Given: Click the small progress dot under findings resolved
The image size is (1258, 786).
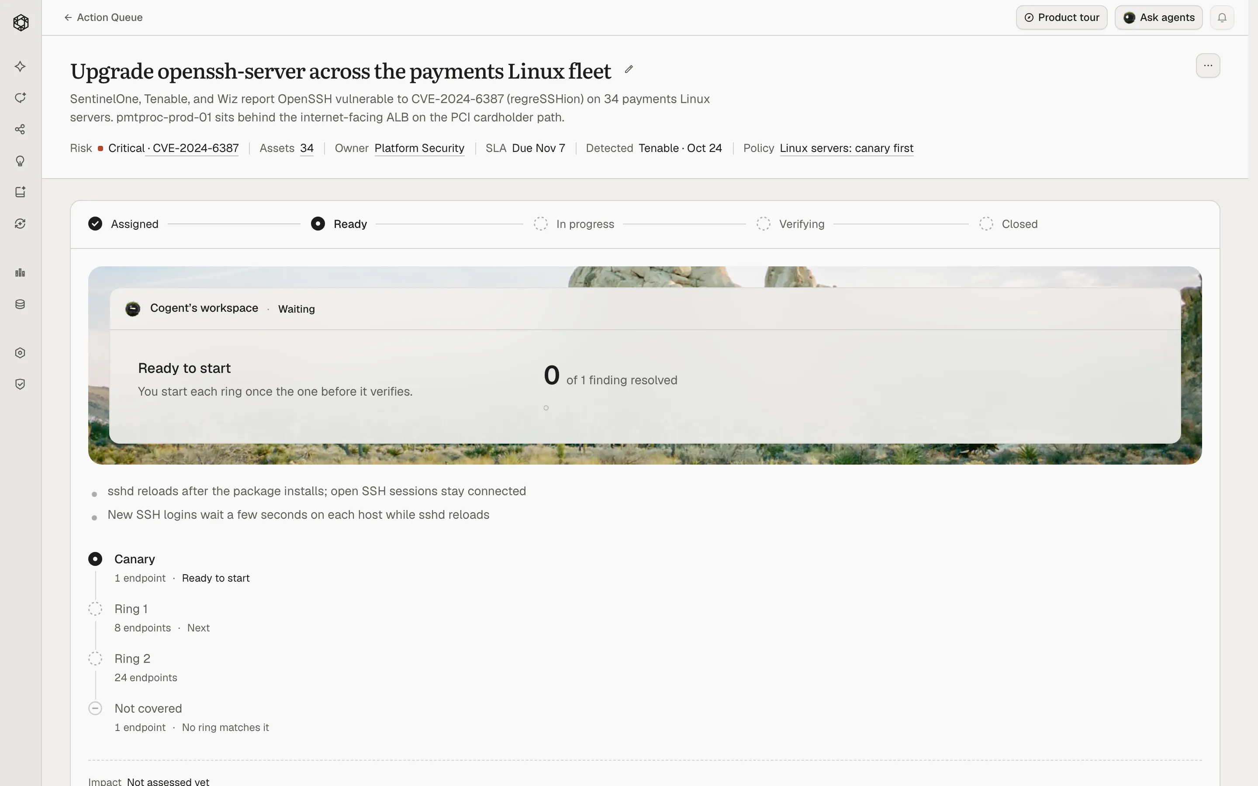Looking at the screenshot, I should (546, 407).
